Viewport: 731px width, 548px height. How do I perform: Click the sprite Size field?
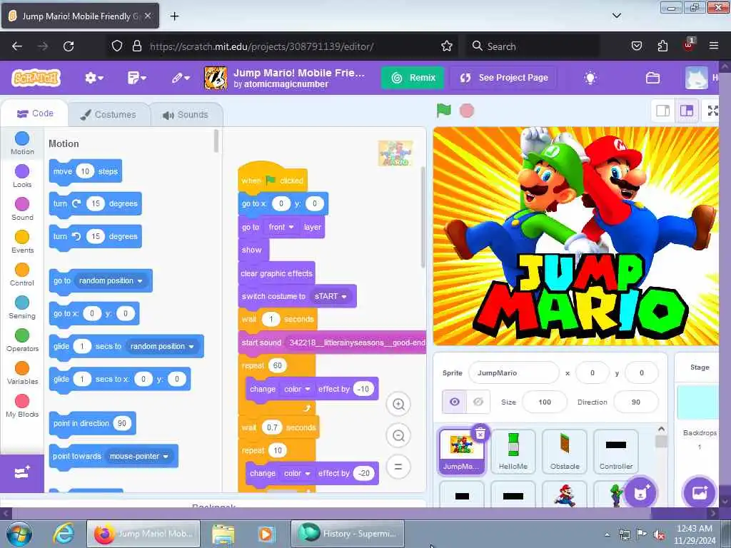click(545, 402)
